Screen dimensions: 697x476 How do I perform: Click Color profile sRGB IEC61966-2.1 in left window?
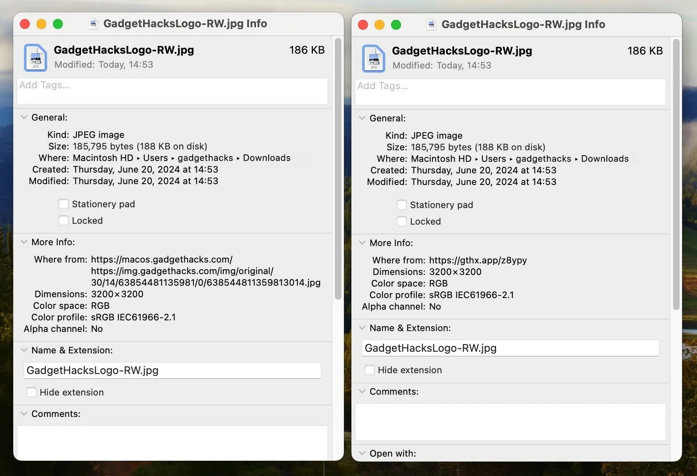(133, 317)
